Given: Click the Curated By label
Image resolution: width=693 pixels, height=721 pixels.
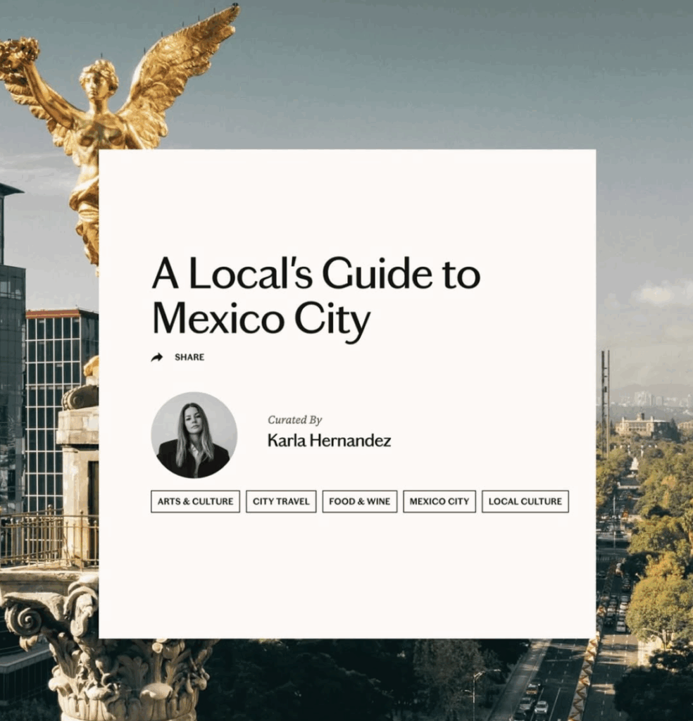Looking at the screenshot, I should pos(294,420).
